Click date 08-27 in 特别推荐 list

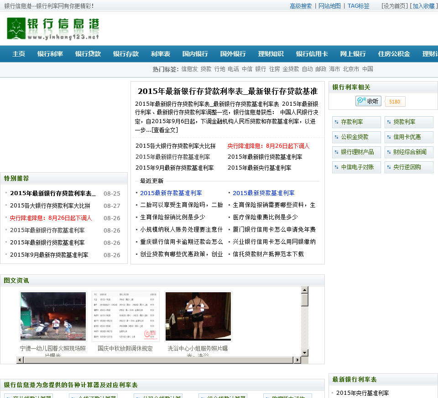click(x=112, y=206)
